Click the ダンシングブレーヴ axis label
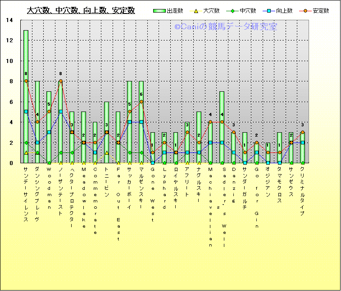The image size is (341, 291). click(x=37, y=194)
